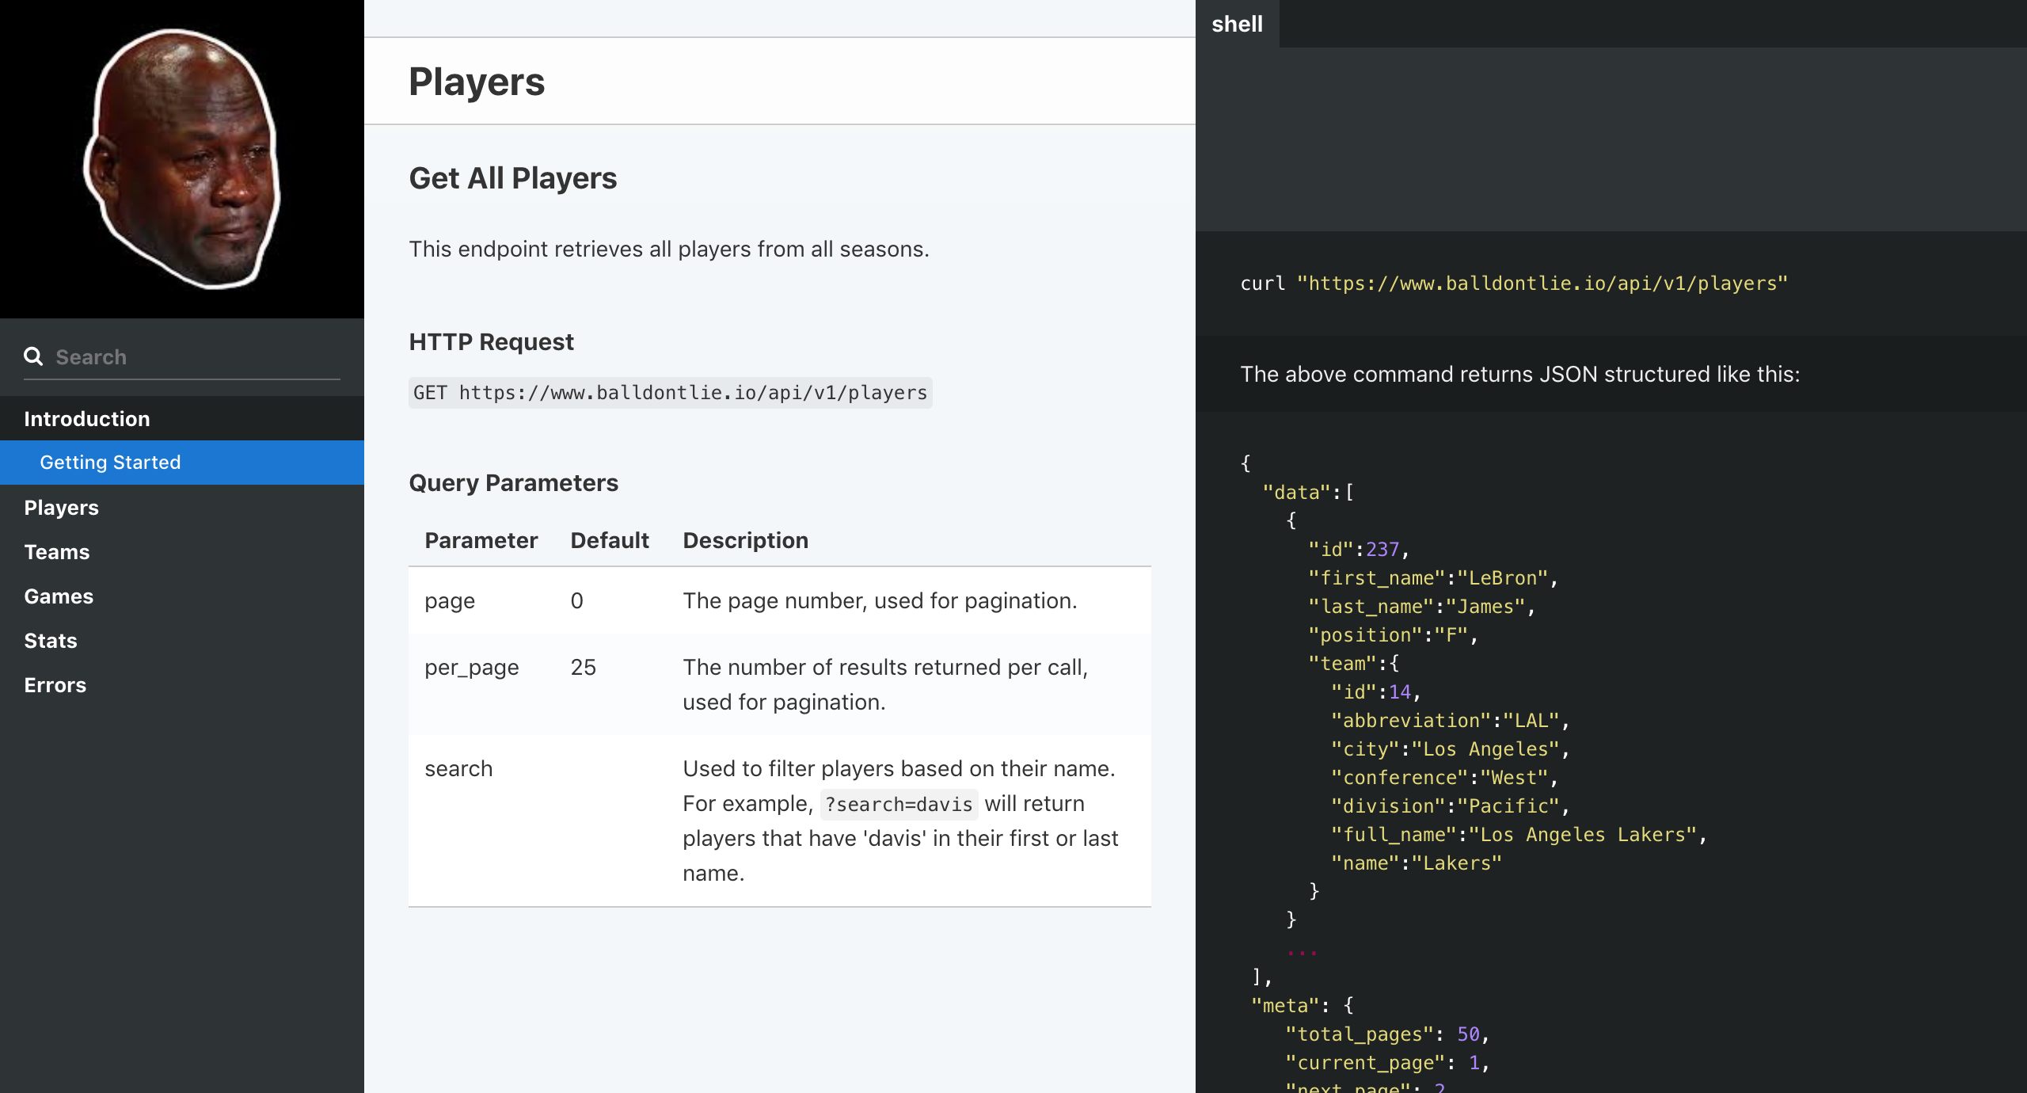Viewport: 2027px width, 1093px height.
Task: Click the per_page parameter row
Action: pyautogui.click(x=779, y=684)
